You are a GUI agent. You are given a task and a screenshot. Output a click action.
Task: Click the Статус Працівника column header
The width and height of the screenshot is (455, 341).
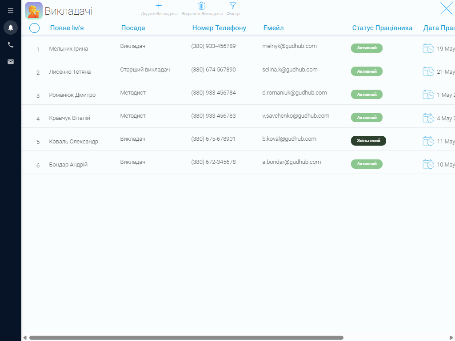coord(382,28)
